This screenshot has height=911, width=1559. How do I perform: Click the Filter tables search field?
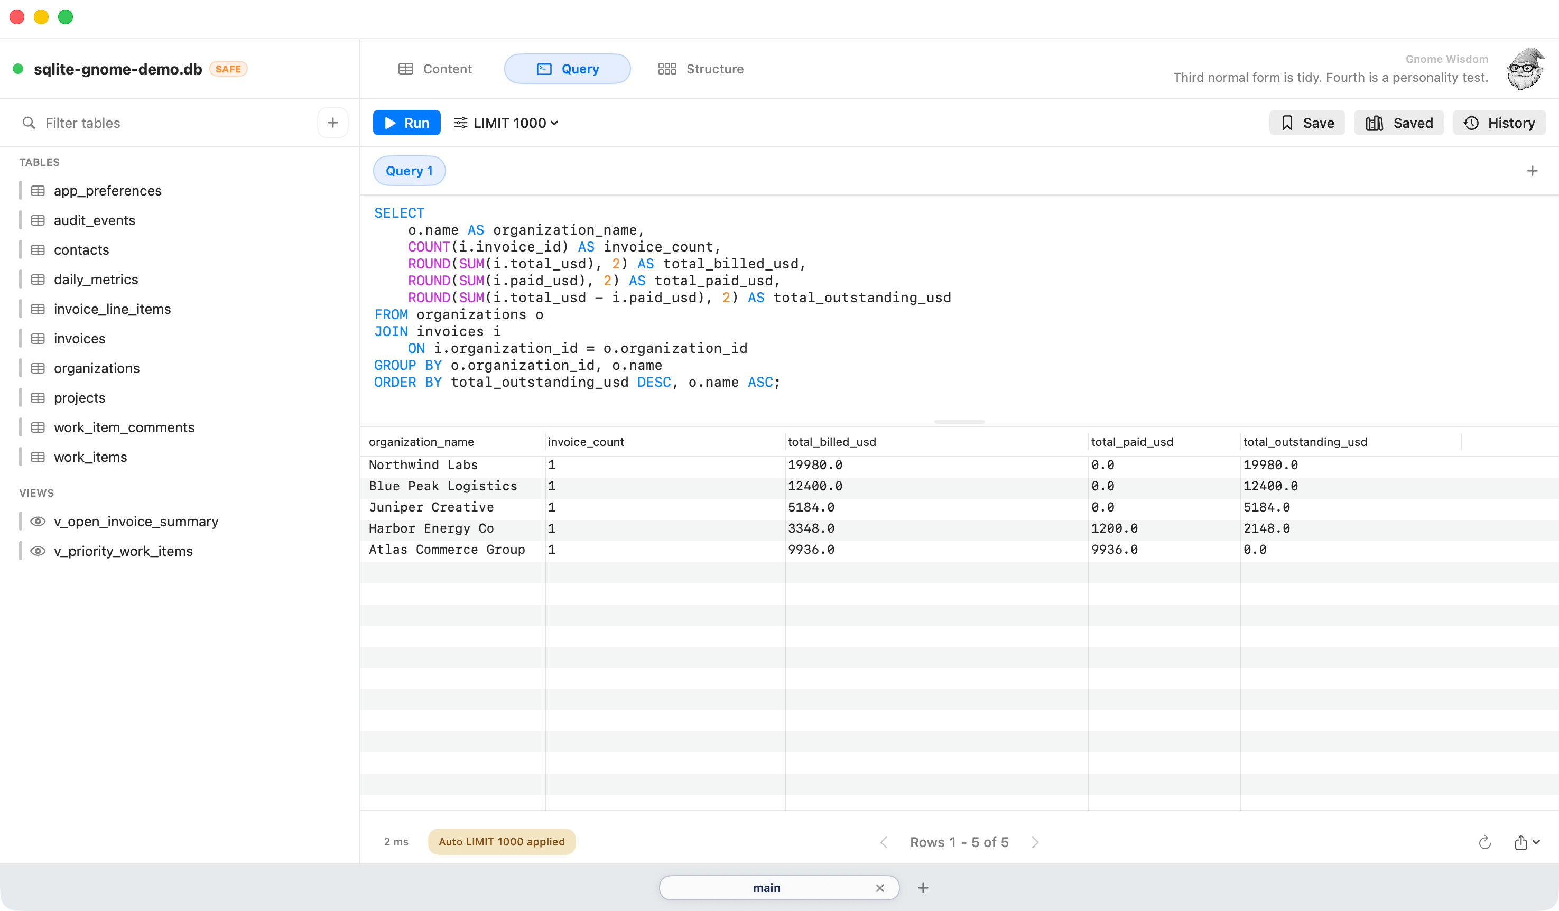click(167, 123)
